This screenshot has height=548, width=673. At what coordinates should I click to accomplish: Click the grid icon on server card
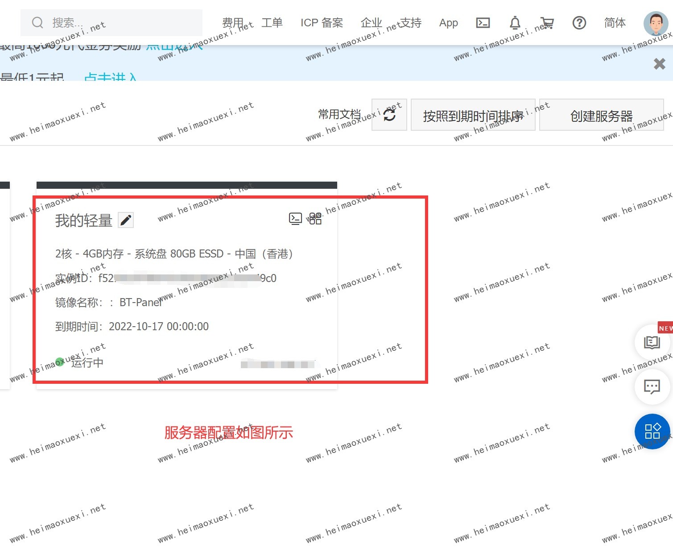point(315,218)
